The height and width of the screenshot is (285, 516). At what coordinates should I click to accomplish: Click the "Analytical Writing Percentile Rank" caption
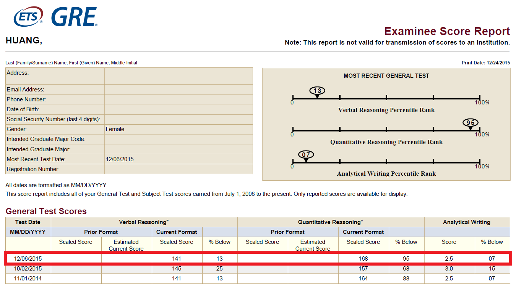(x=386, y=174)
